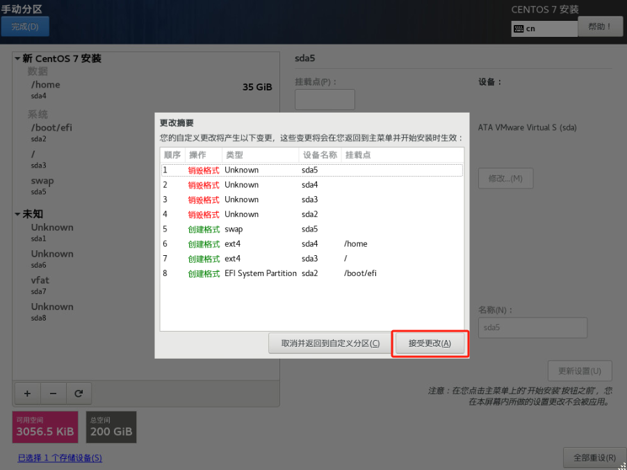Viewport: 627px width, 470px height.
Task: Click the keyboard layout cn indicator
Action: (544, 29)
